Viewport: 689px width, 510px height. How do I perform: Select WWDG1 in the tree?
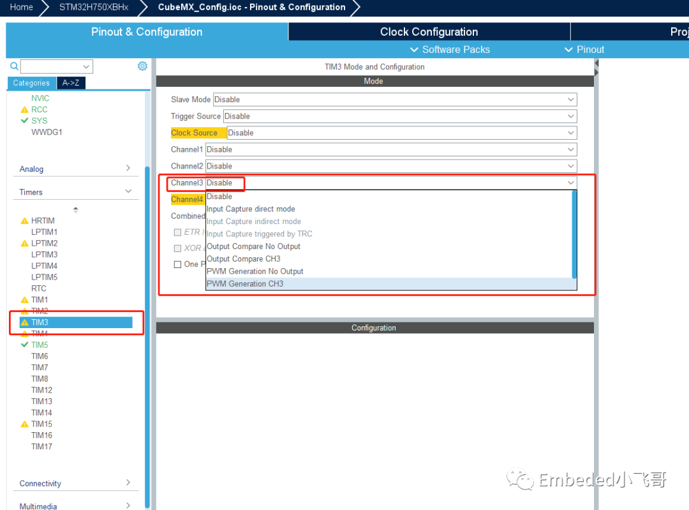click(47, 132)
